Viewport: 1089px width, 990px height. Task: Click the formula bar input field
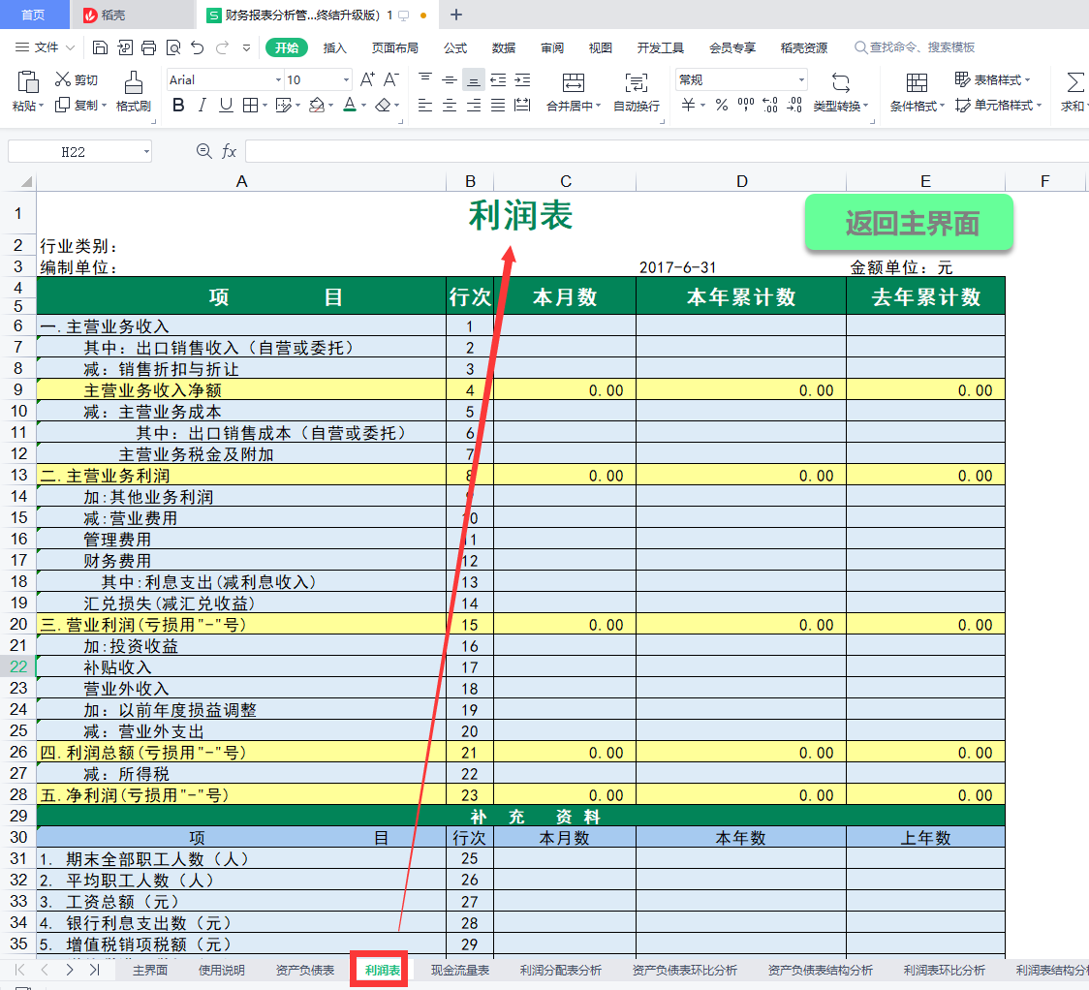[659, 151]
